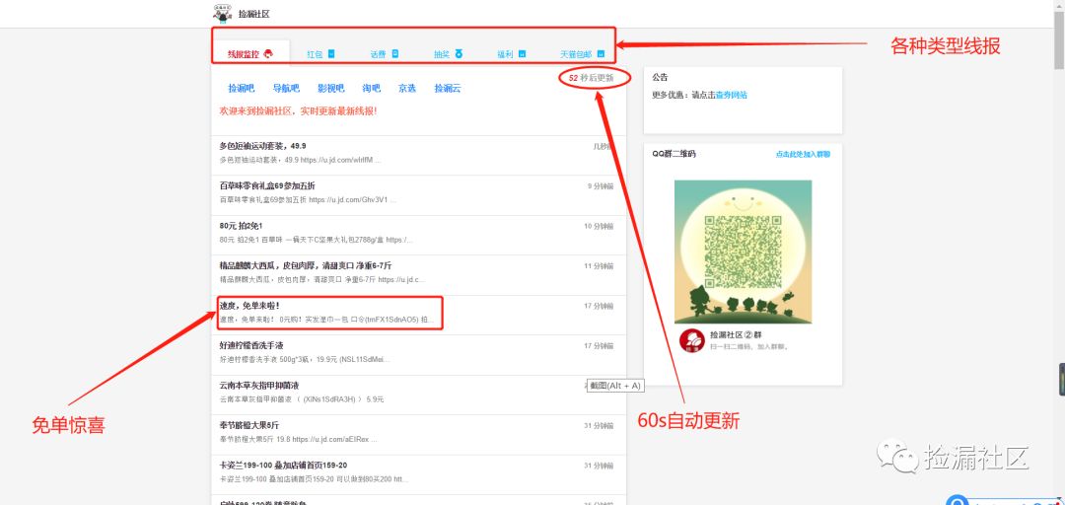
Task: Click the blue icon beside 福利 tab
Action: coord(523,53)
